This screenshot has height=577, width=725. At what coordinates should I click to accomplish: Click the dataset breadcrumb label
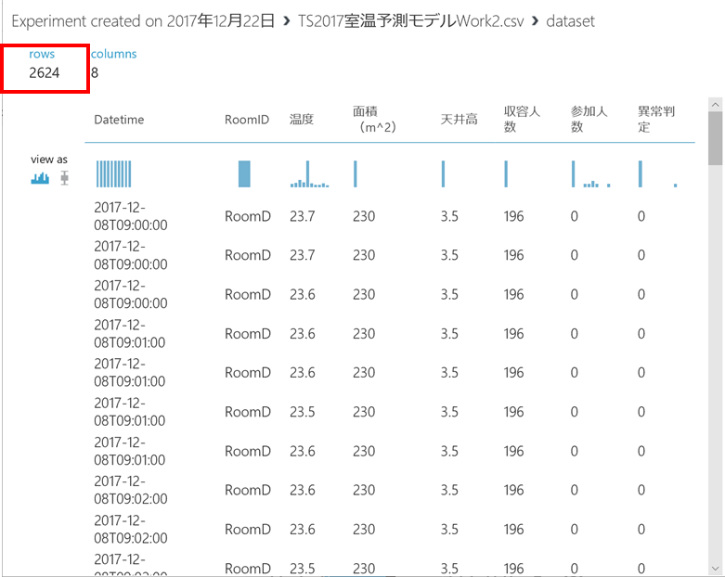pyautogui.click(x=570, y=21)
